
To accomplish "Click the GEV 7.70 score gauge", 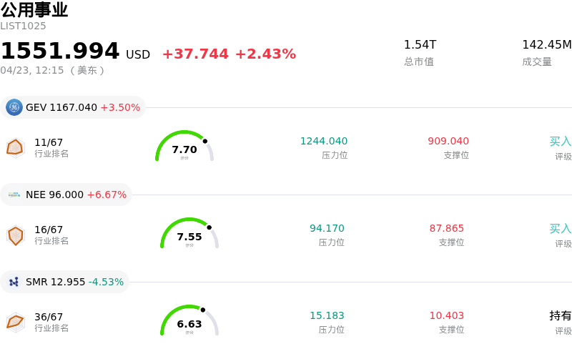I will point(184,147).
